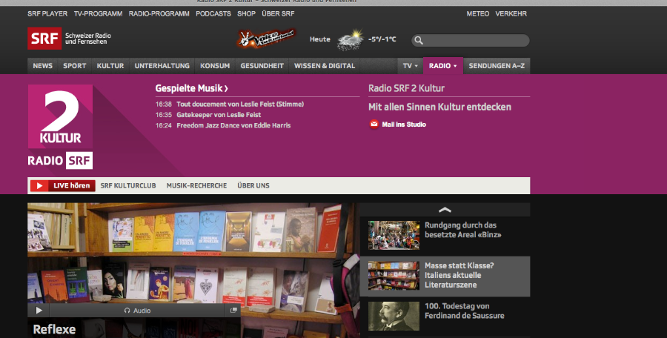Image resolution: width=667 pixels, height=338 pixels.
Task: Click the red Mail ins Studio envelope icon
Action: click(374, 125)
